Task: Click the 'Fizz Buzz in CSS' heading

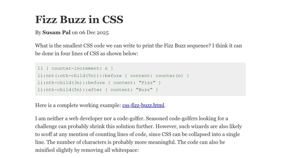Action: click(x=79, y=19)
